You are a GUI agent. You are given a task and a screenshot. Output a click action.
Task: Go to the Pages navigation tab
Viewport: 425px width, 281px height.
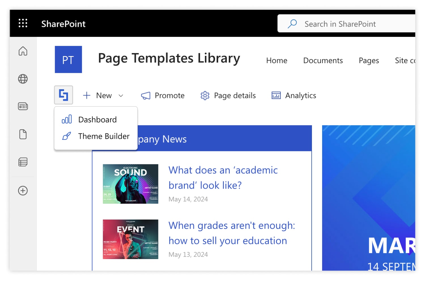click(x=369, y=61)
